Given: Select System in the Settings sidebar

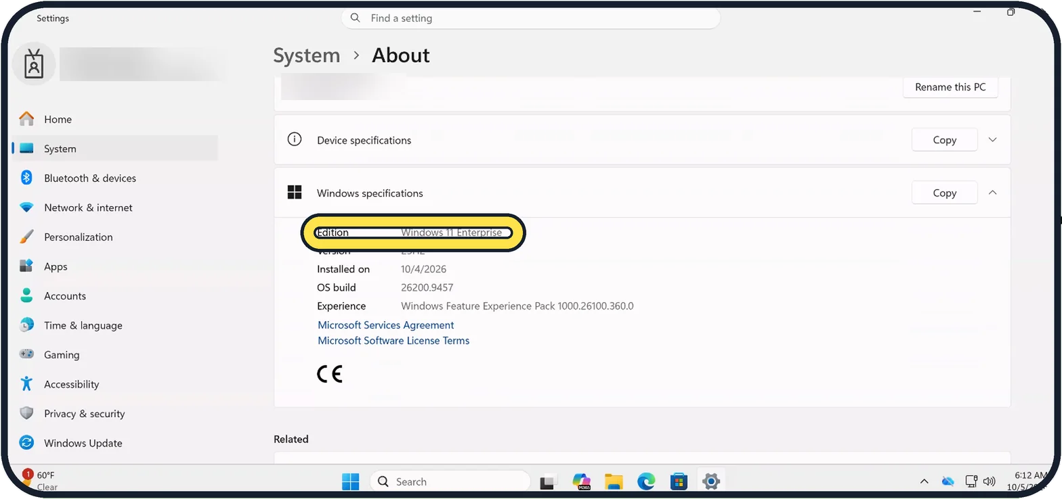Looking at the screenshot, I should (114, 149).
